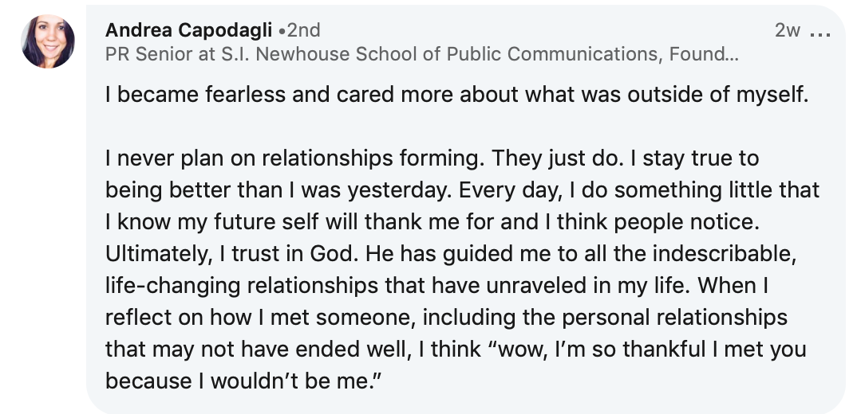Click the sentence 'They just do.'
The width and height of the screenshot is (857, 414).
[x=558, y=158]
